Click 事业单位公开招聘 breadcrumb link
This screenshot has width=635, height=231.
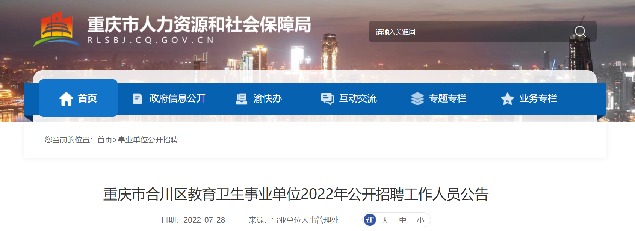tap(148, 140)
